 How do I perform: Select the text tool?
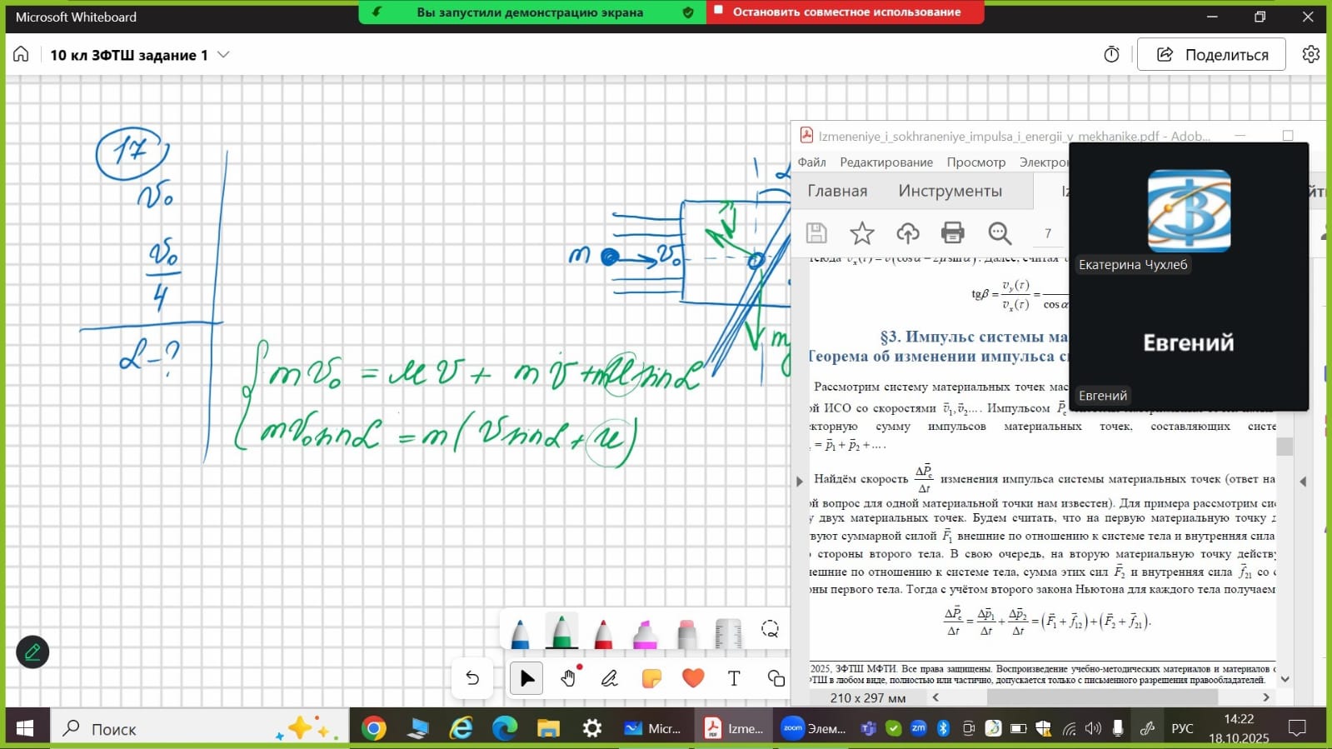[x=734, y=678]
